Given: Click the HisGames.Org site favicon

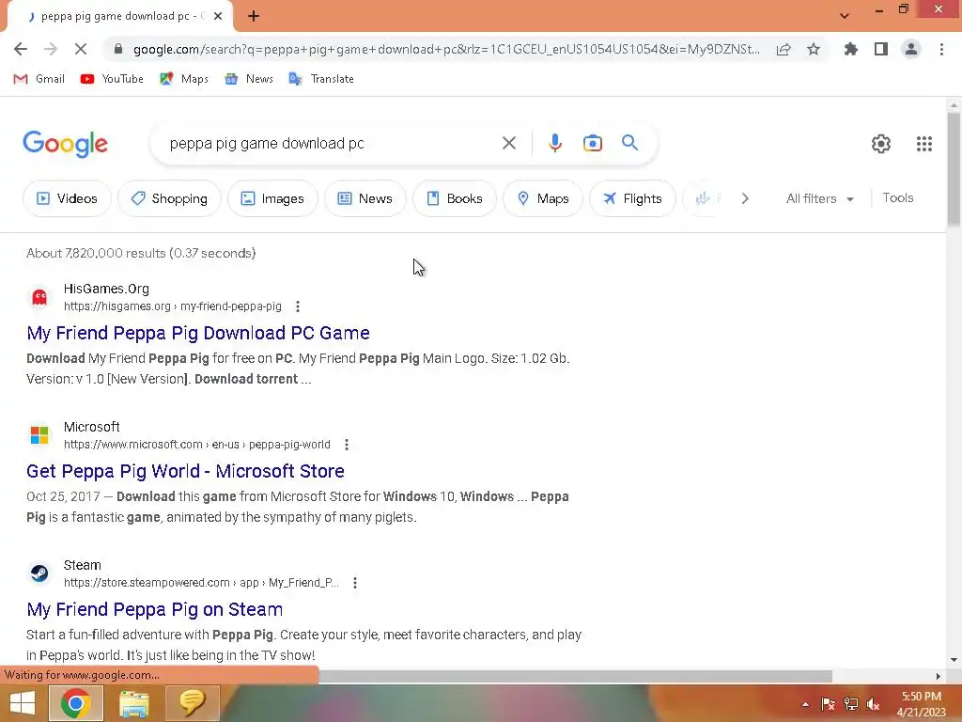Looking at the screenshot, I should pos(39,297).
